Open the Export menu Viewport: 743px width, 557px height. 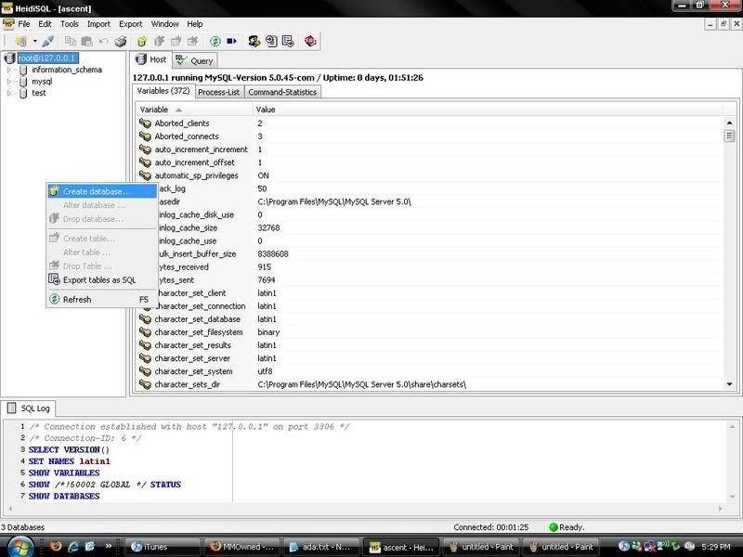click(130, 24)
